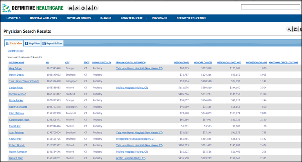
Task: Expand the Imaging menu arrow
Action: tap(115, 18)
